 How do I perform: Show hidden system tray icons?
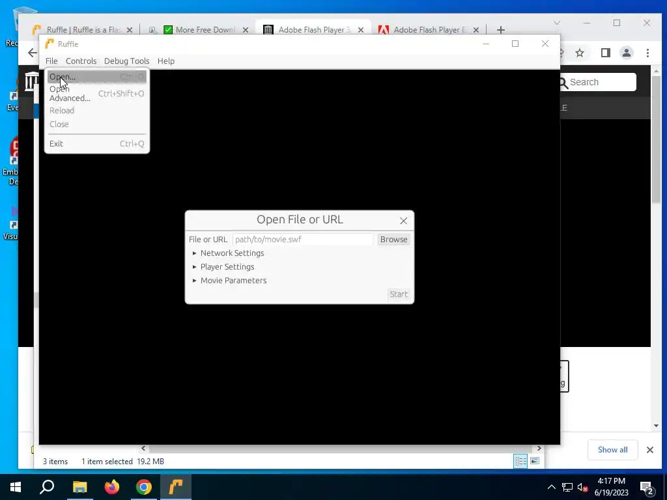click(551, 487)
